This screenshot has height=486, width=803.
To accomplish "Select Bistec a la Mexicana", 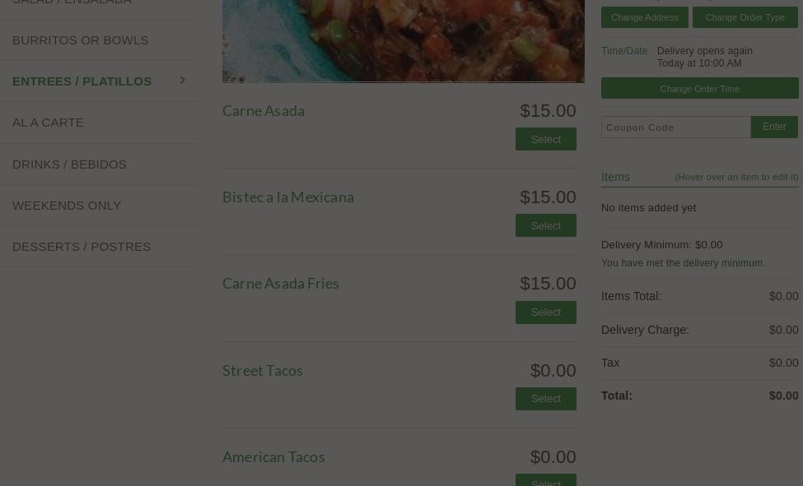I will [545, 225].
